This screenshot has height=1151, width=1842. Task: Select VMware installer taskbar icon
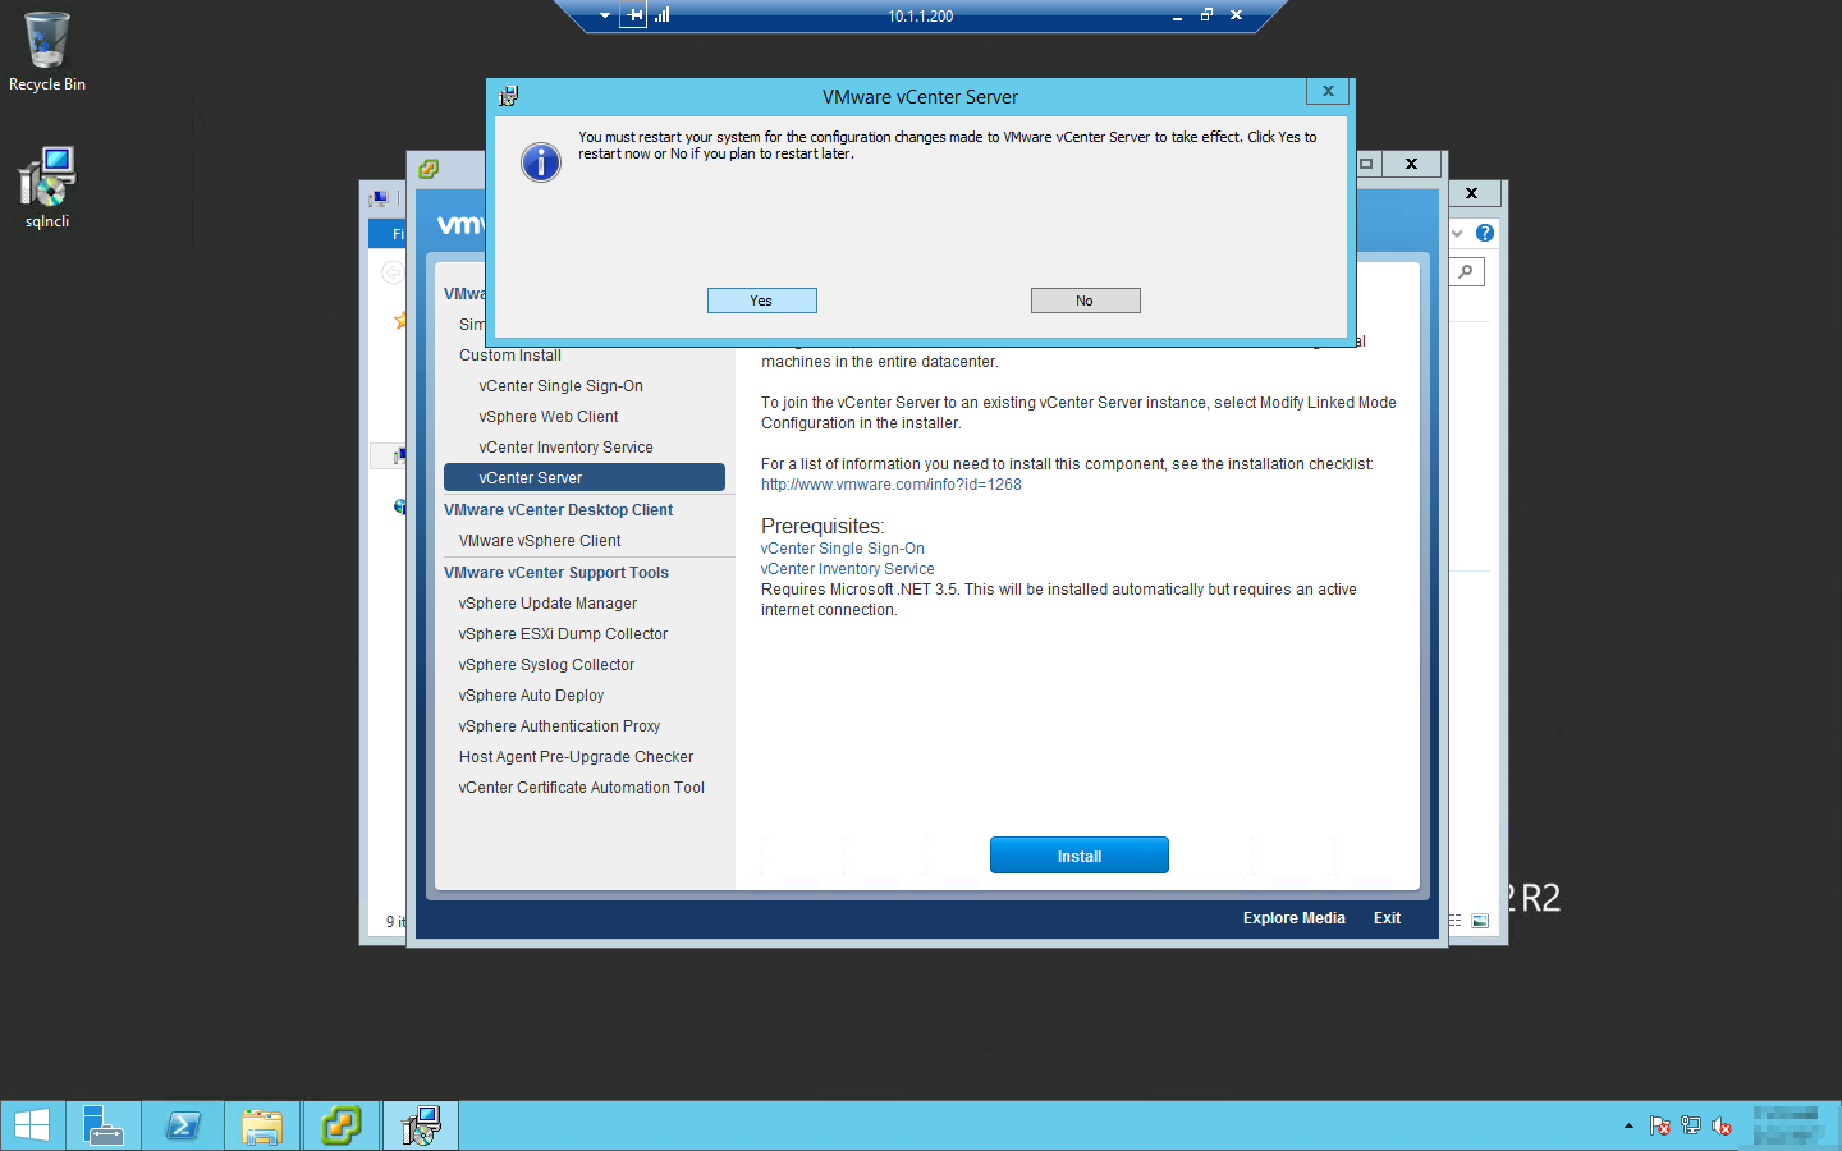click(340, 1125)
